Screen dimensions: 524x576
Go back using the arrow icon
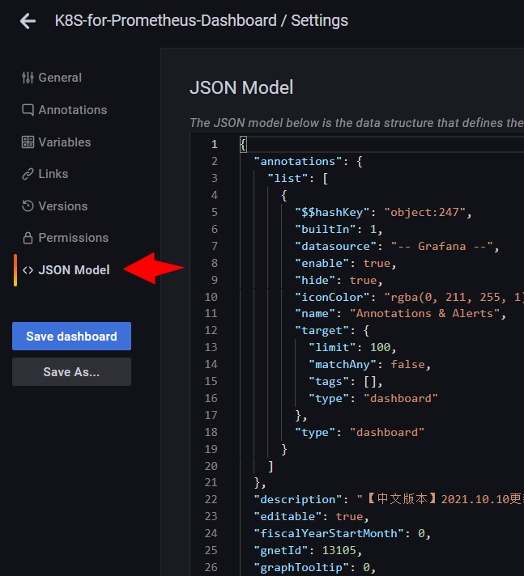click(28, 20)
